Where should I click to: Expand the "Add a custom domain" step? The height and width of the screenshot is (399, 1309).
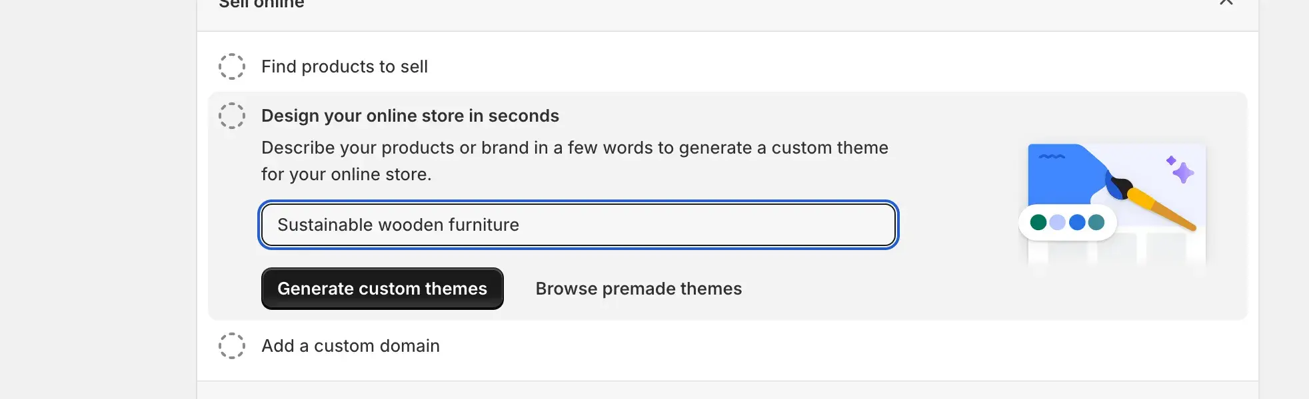(x=350, y=346)
